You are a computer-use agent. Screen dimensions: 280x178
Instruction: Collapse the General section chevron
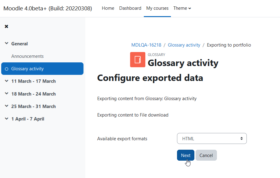[7, 43]
